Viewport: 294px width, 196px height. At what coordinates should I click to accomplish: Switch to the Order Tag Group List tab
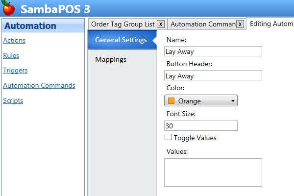123,24
